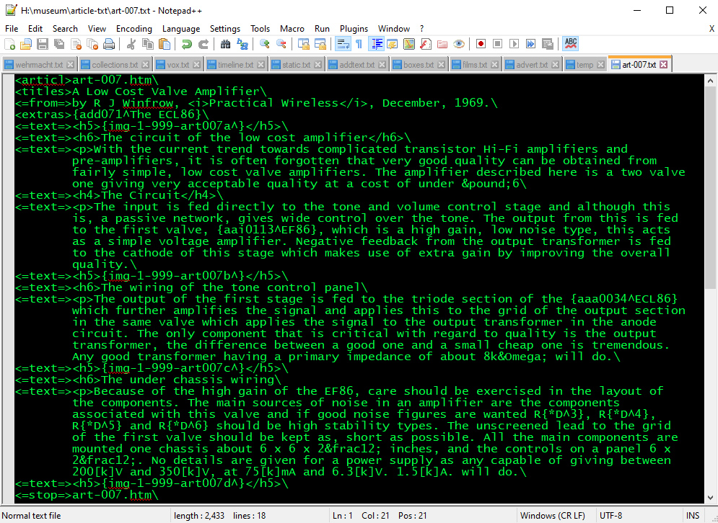This screenshot has width=718, height=523.
Task: Click the editor's vertical scrollbar thumb
Action: click(x=710, y=188)
